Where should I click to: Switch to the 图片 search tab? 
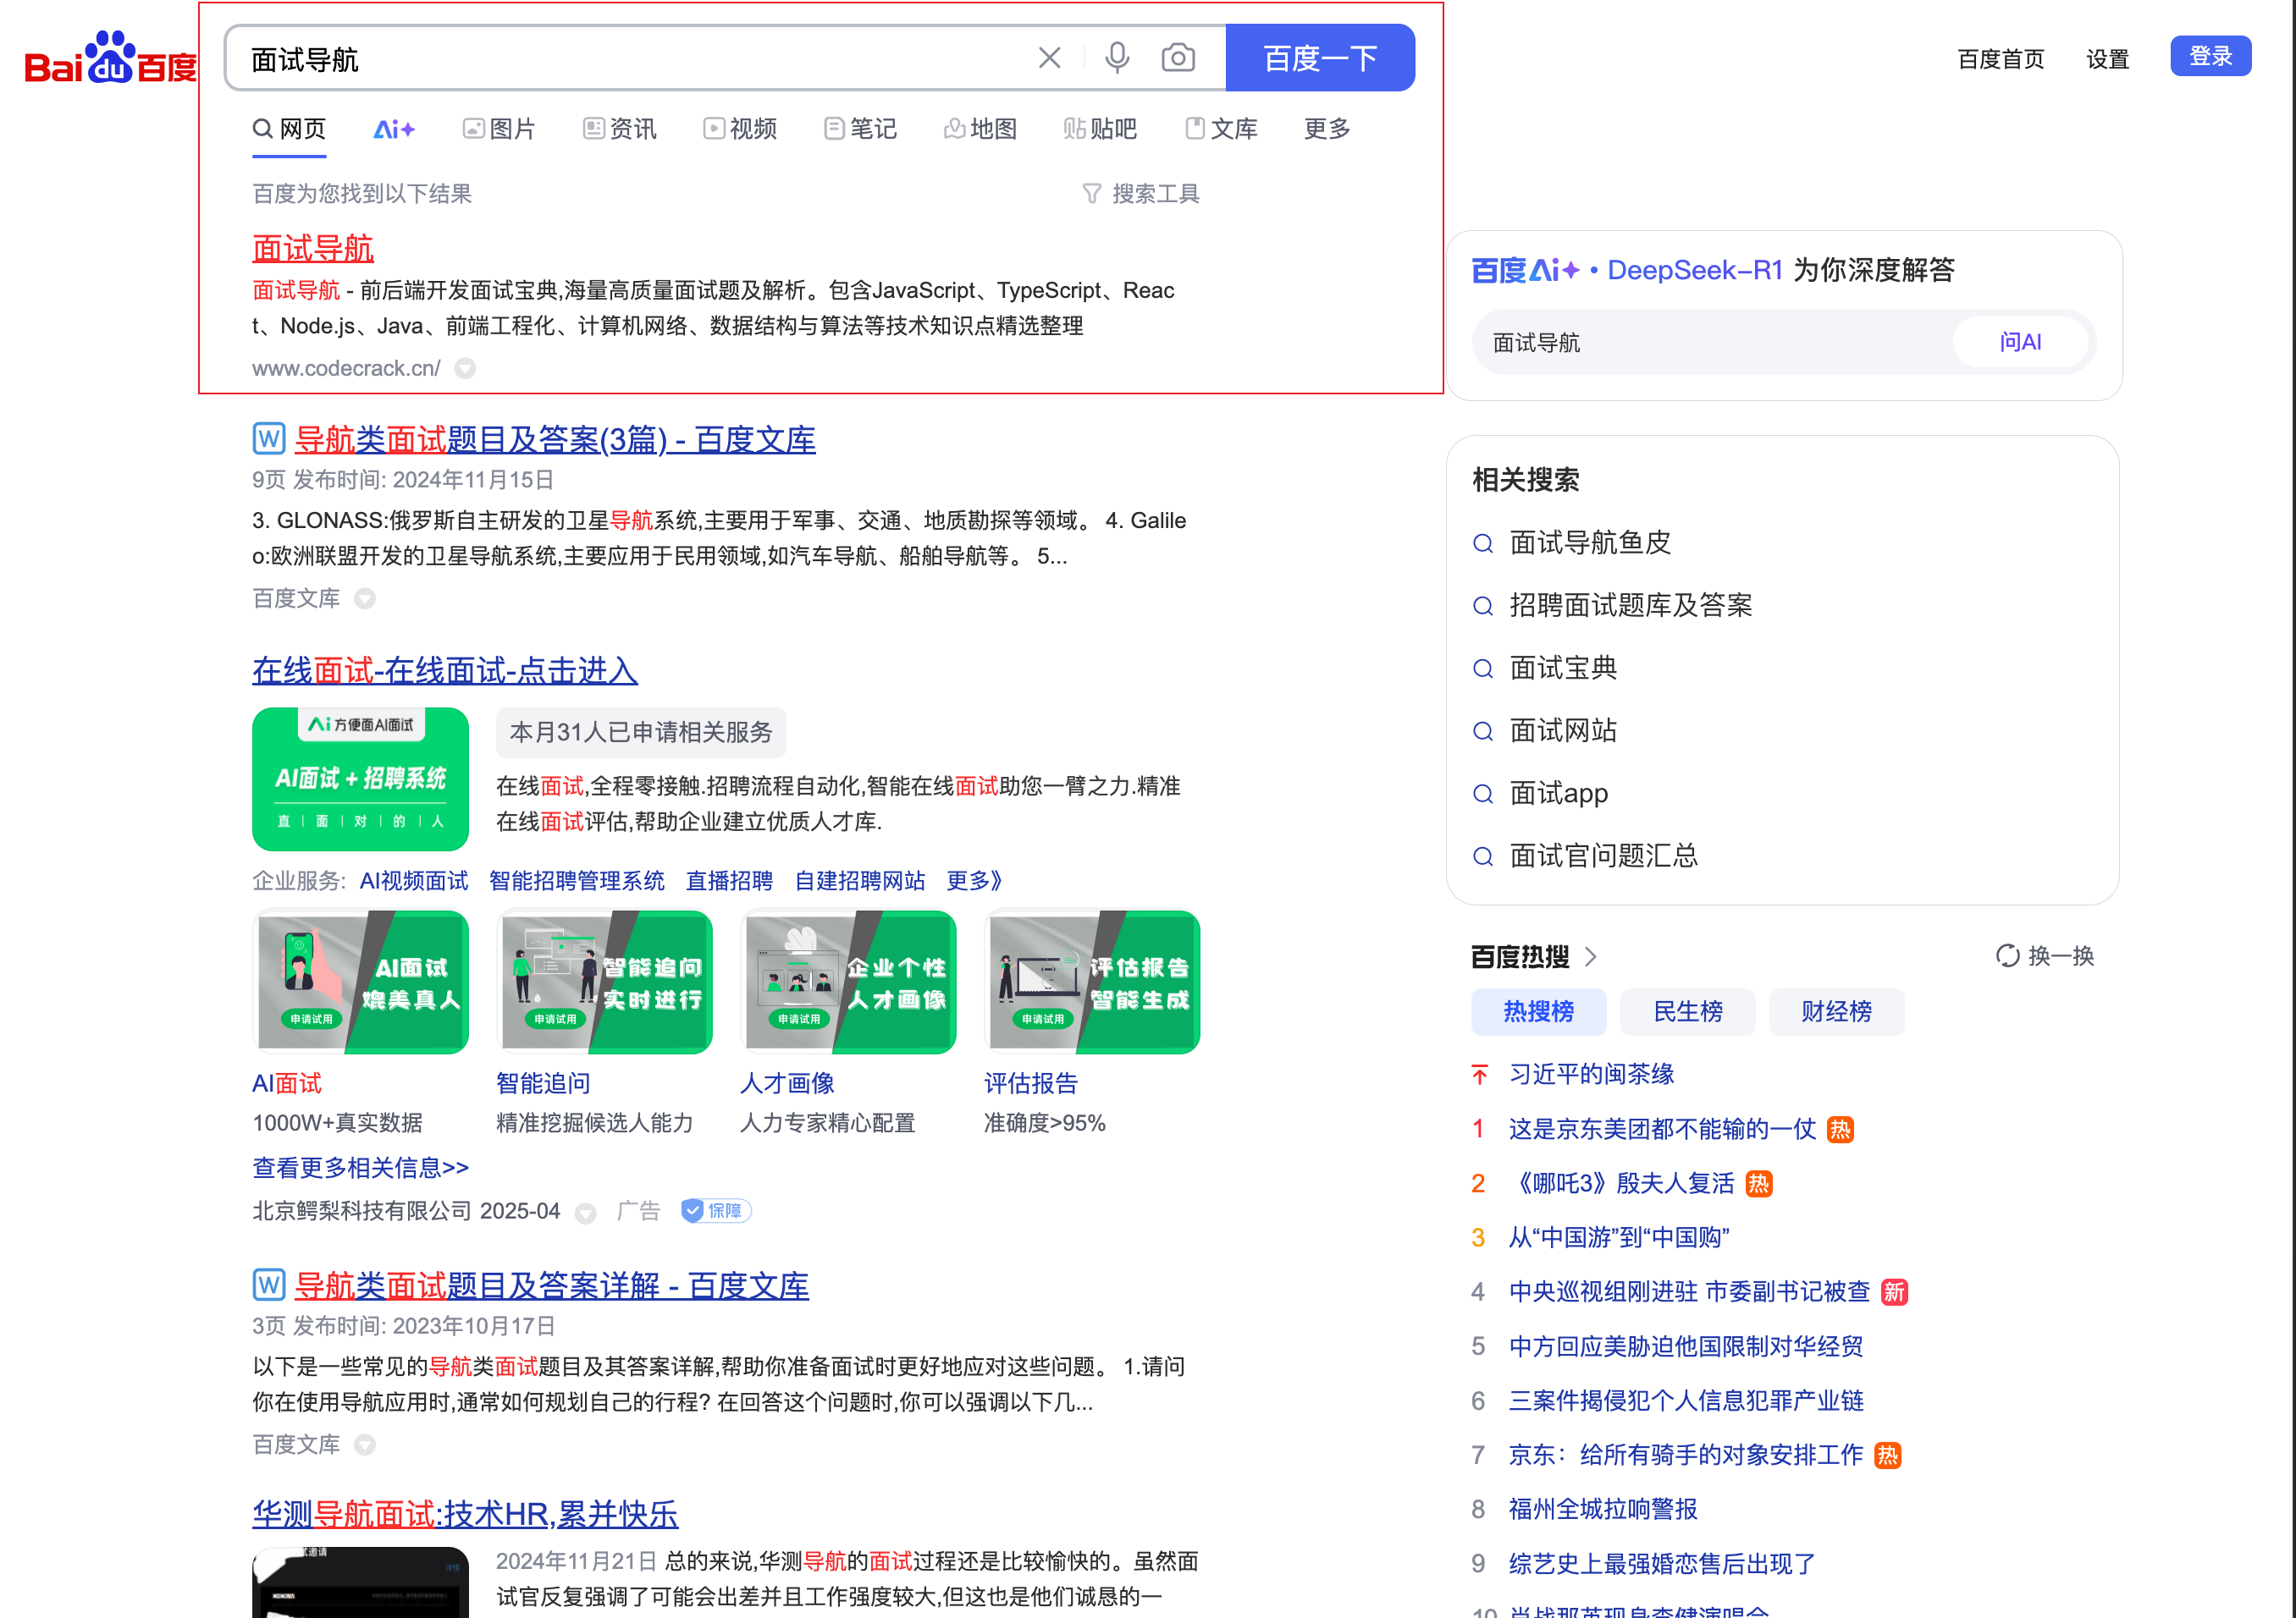click(x=500, y=129)
